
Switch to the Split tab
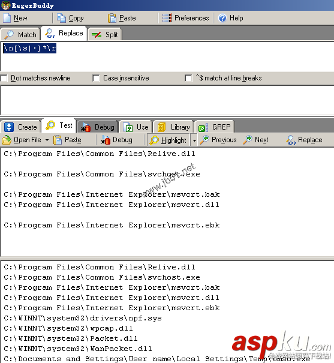click(x=104, y=35)
